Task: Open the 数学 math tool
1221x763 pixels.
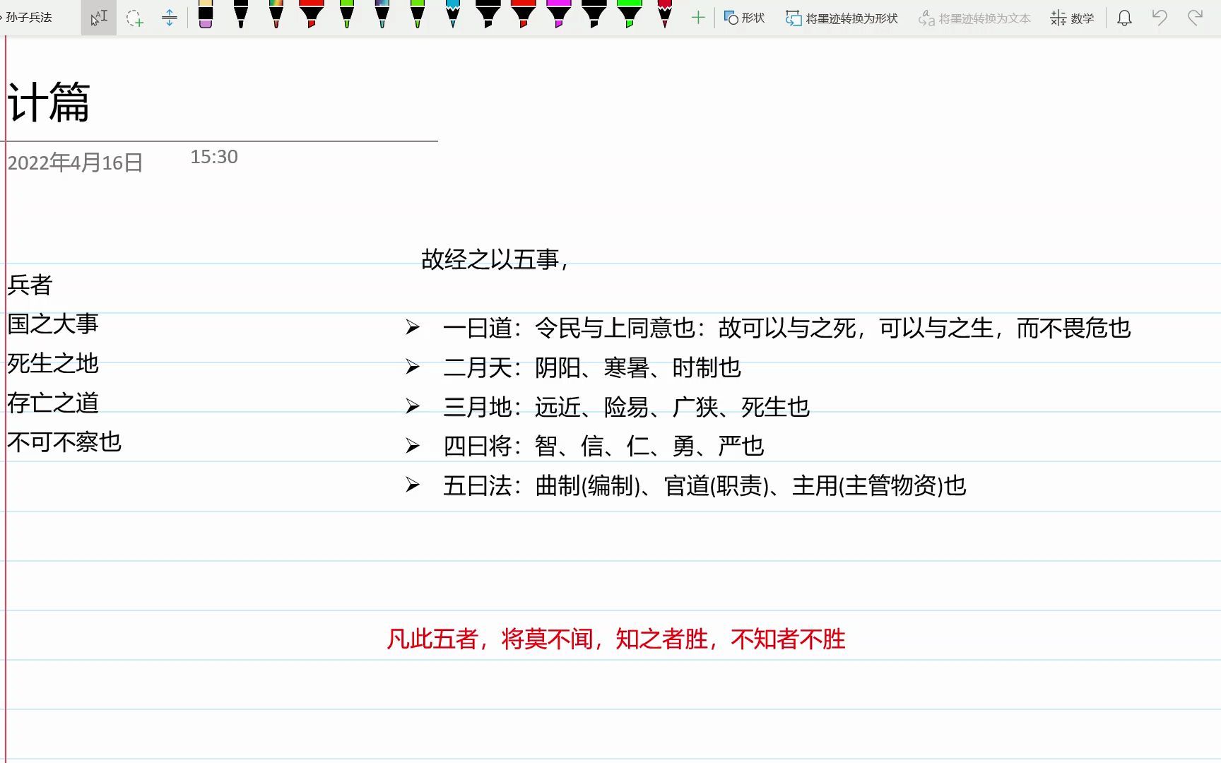Action: pos(1072,18)
